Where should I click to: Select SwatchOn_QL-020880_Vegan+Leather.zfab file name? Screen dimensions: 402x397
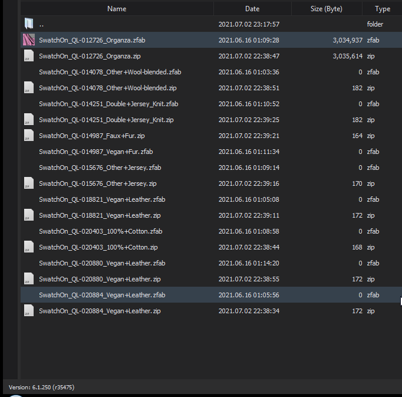tap(102, 263)
